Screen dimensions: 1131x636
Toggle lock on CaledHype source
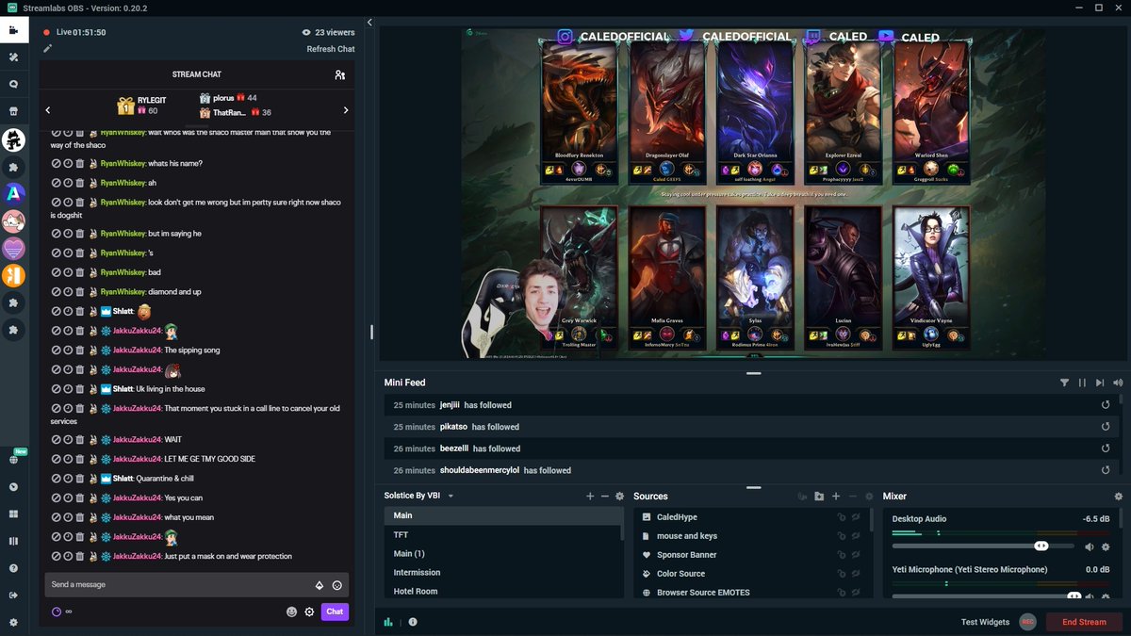point(841,517)
